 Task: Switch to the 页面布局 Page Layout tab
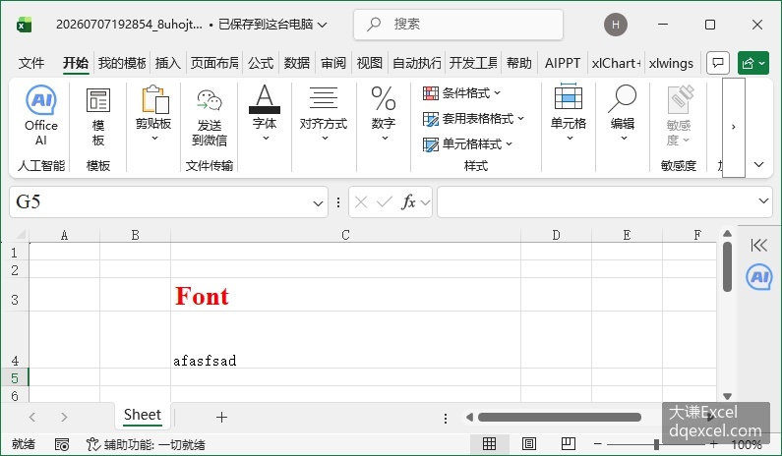point(214,63)
